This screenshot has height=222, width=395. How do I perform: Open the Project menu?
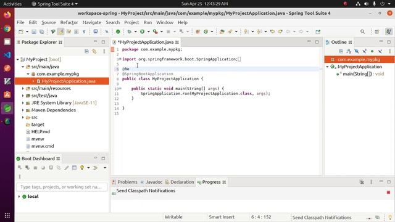tap(131, 22)
